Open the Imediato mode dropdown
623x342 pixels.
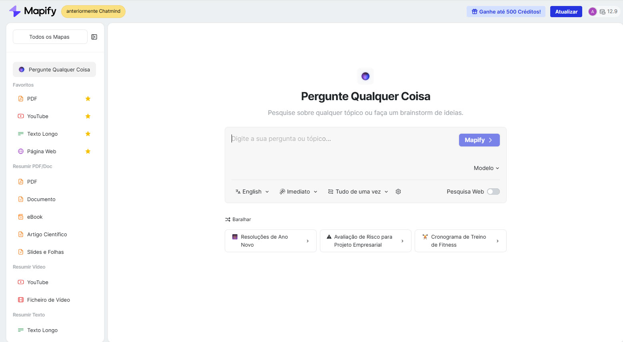(298, 192)
